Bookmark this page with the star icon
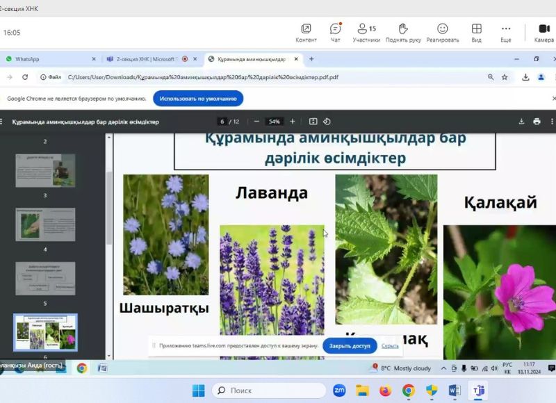 pos(505,77)
